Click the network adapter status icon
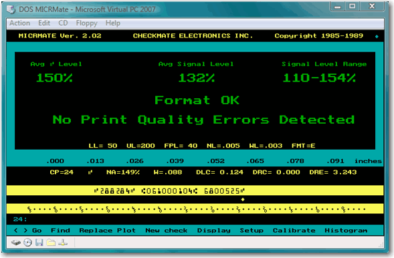Viewport: 394px width, 258px height. 63,243
